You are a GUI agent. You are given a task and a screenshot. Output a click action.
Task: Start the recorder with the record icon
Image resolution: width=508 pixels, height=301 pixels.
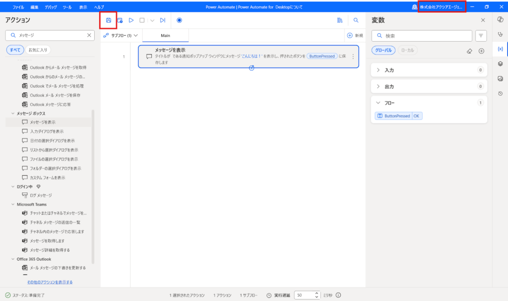click(179, 20)
